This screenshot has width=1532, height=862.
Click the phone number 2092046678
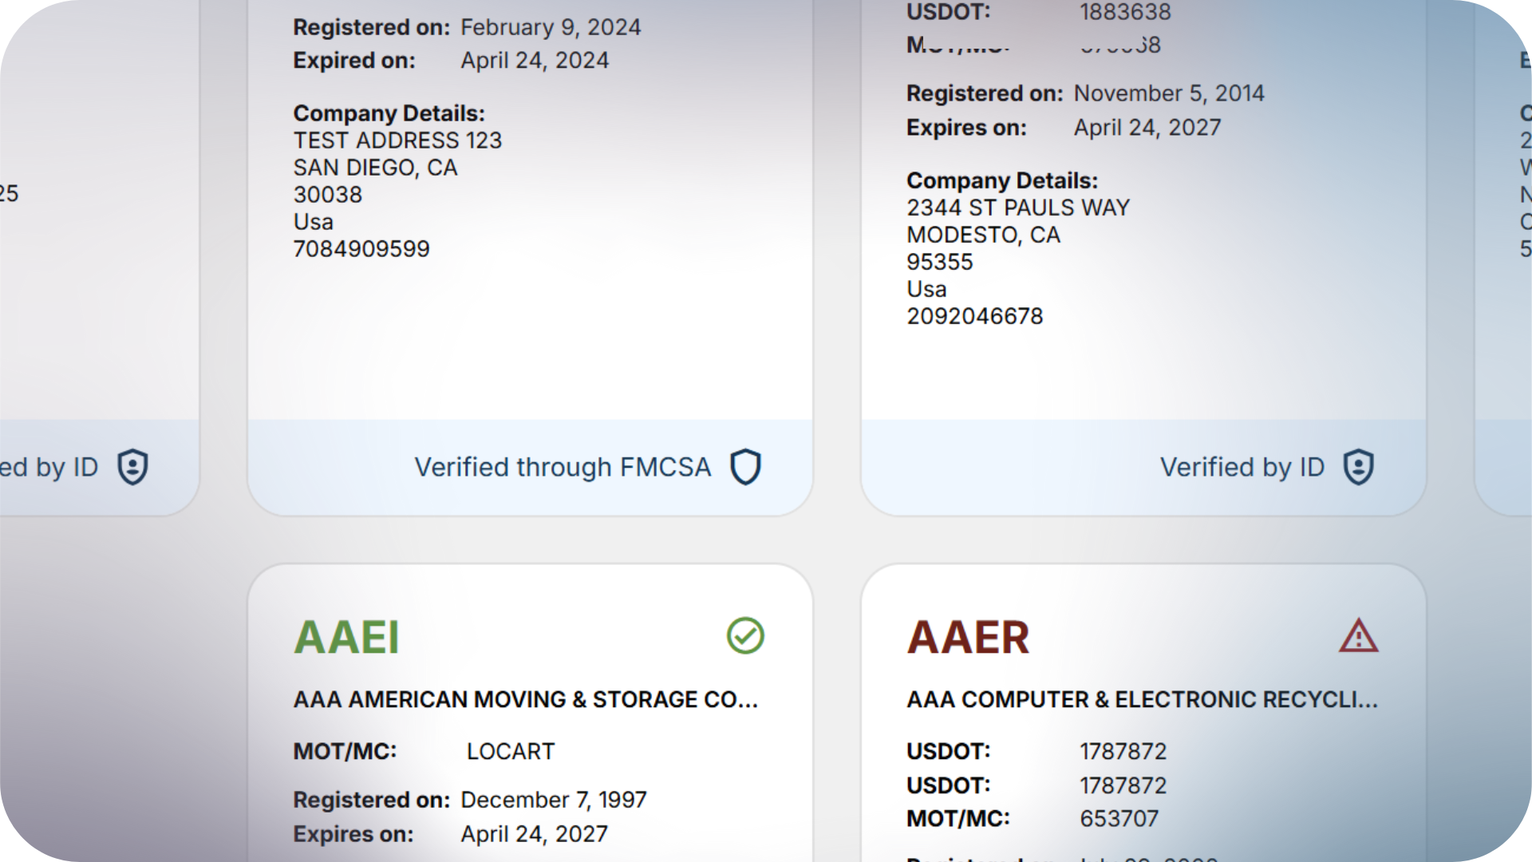[973, 315]
